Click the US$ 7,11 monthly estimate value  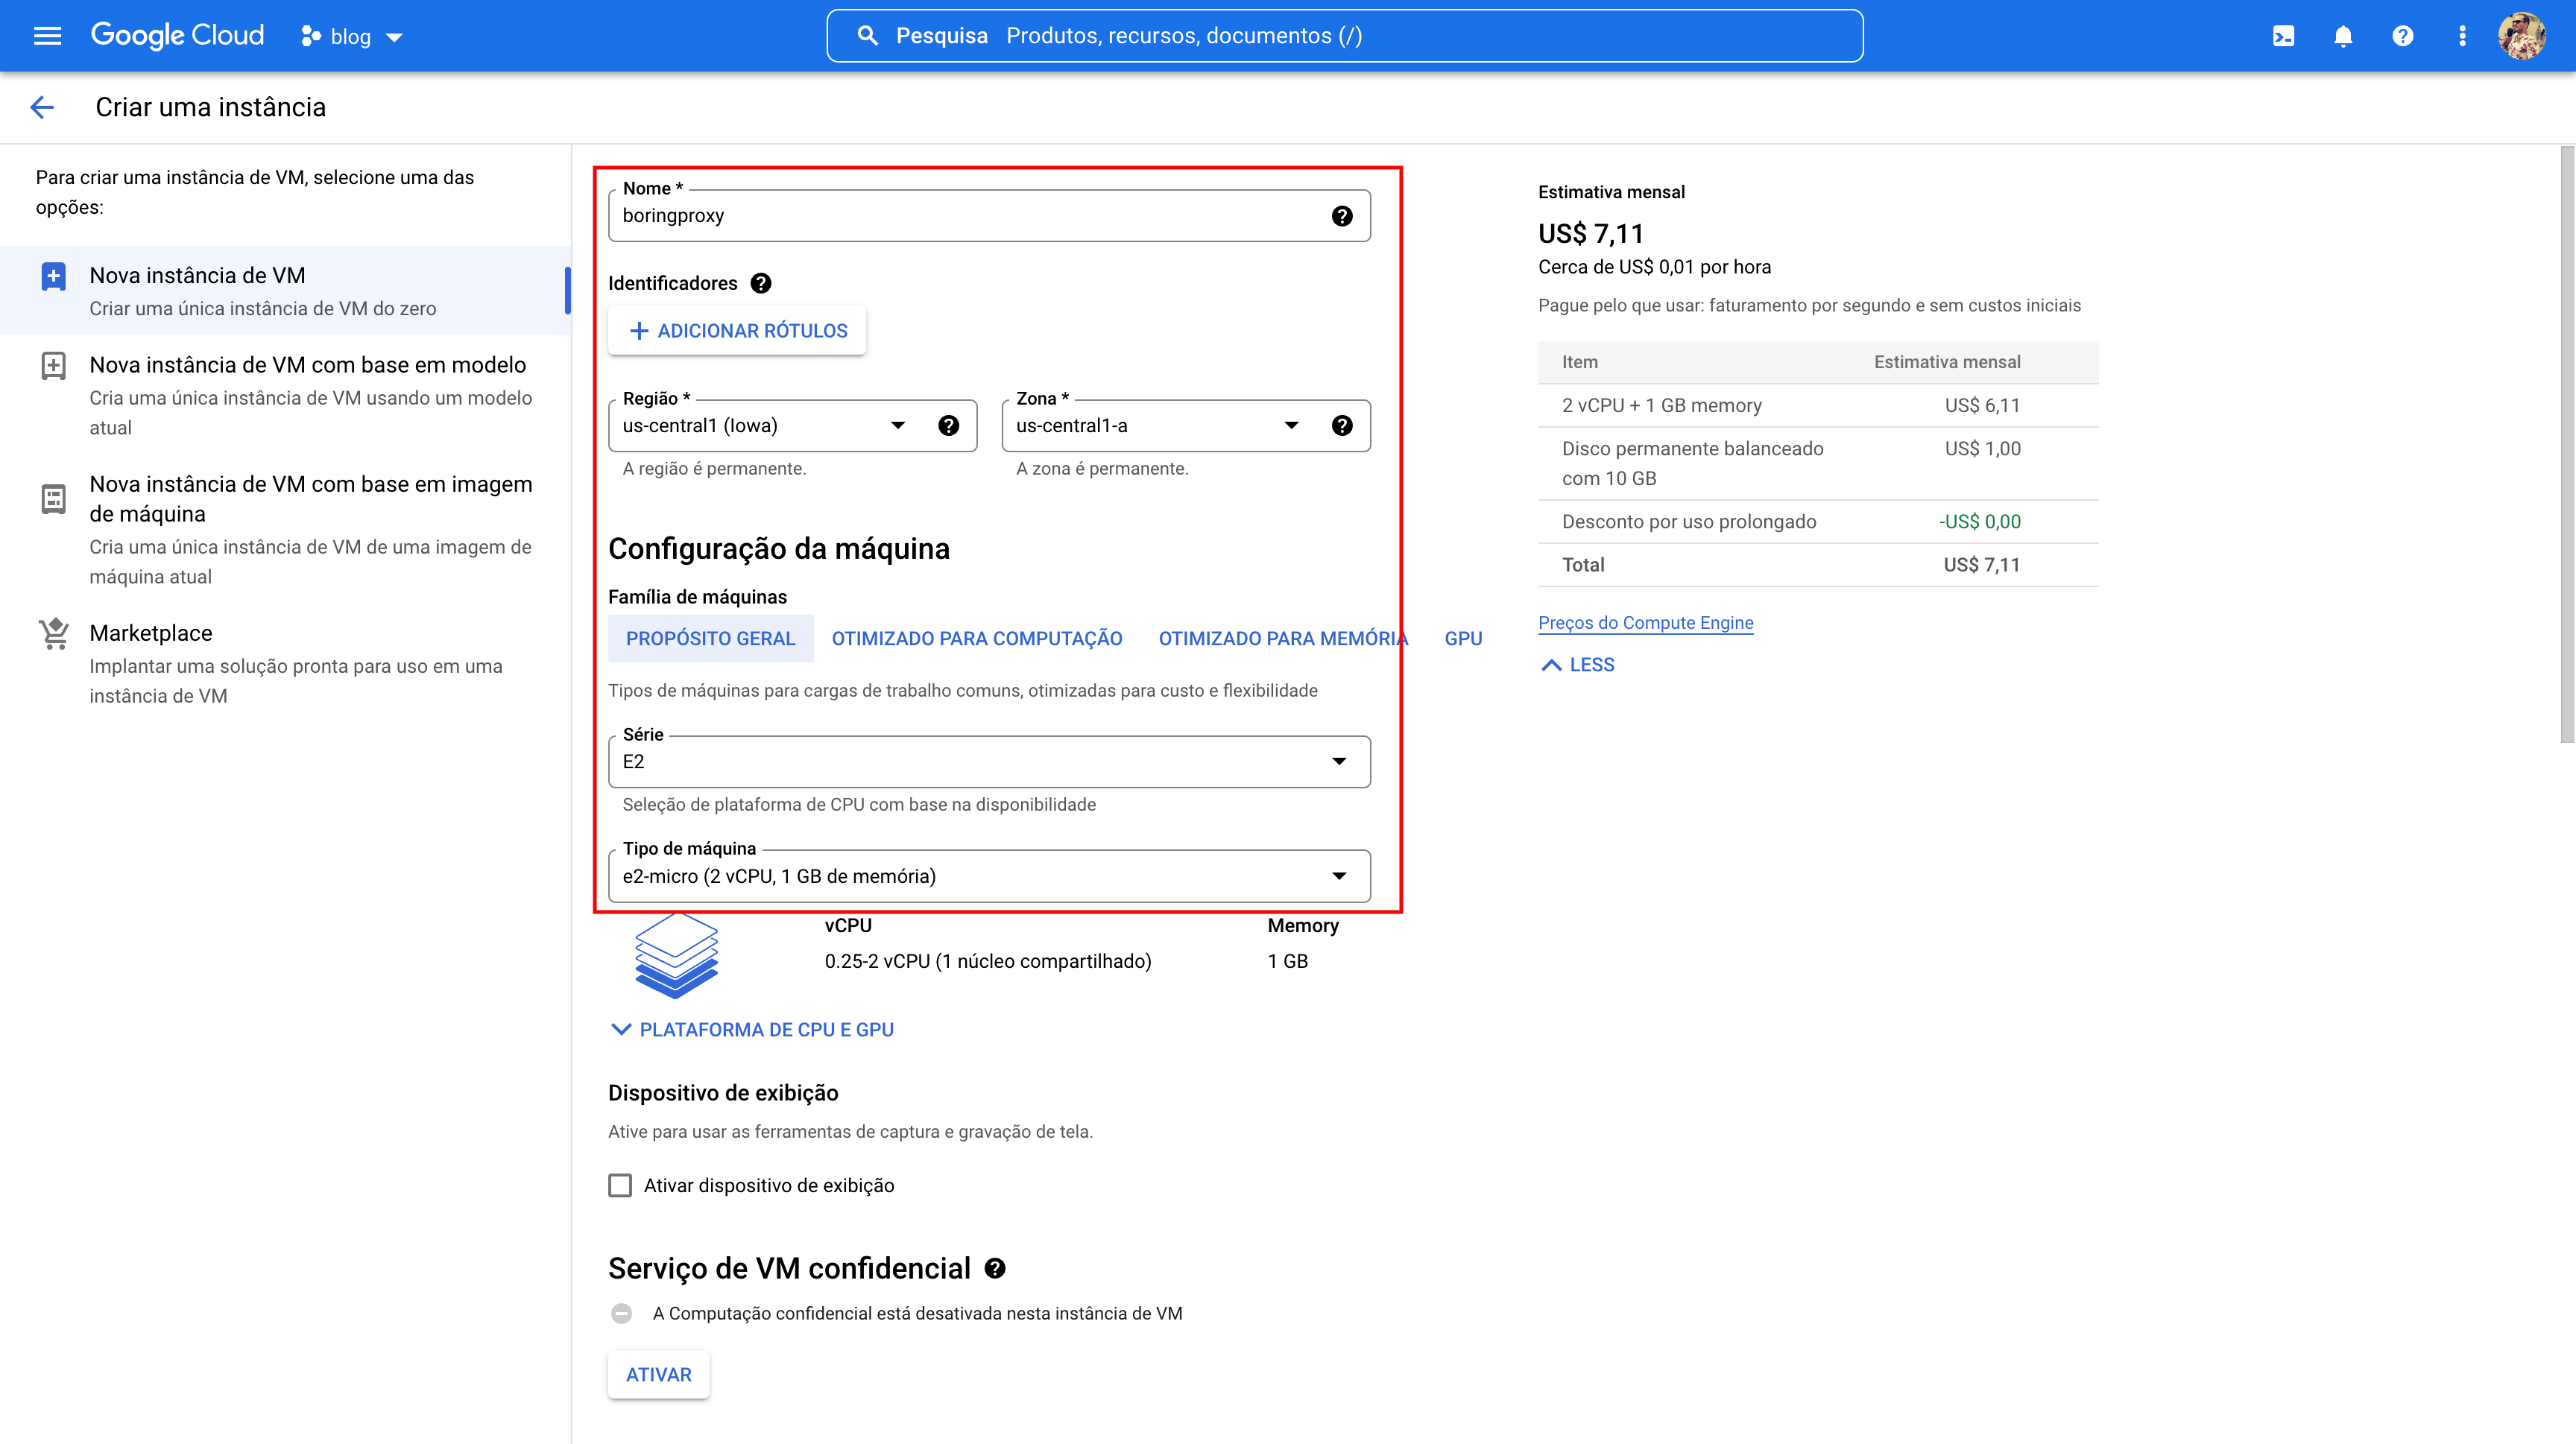tap(1590, 234)
